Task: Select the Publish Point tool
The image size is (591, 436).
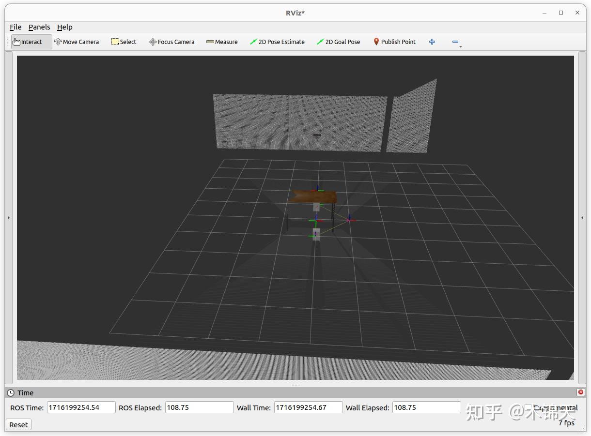Action: [394, 42]
